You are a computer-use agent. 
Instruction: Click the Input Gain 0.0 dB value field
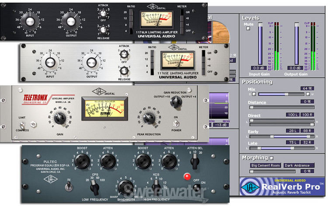point(261,68)
